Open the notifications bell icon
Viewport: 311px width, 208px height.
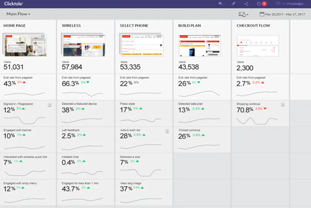point(259,4)
